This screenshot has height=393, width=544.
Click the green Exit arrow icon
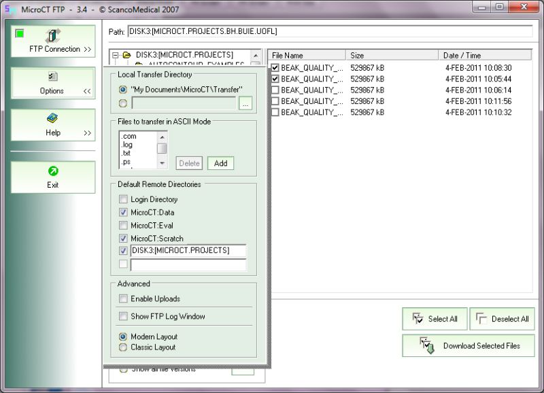click(53, 171)
